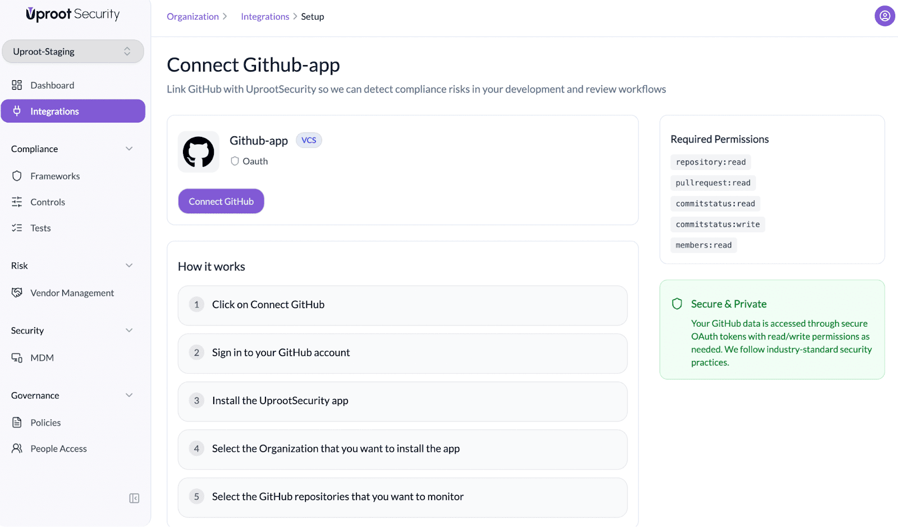Collapse the Governance section
Image resolution: width=898 pixels, height=527 pixels.
pyautogui.click(x=129, y=395)
